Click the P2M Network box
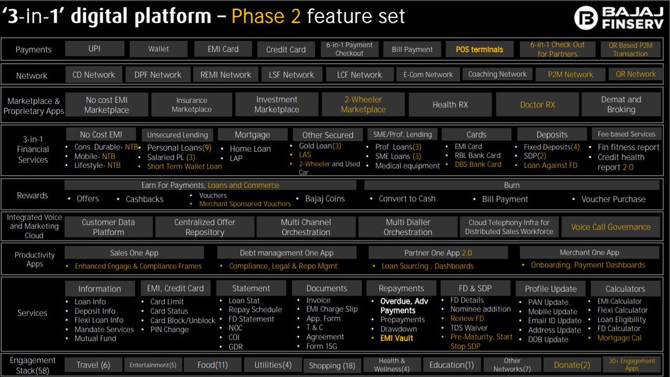This screenshot has width=670, height=377. (x=571, y=74)
